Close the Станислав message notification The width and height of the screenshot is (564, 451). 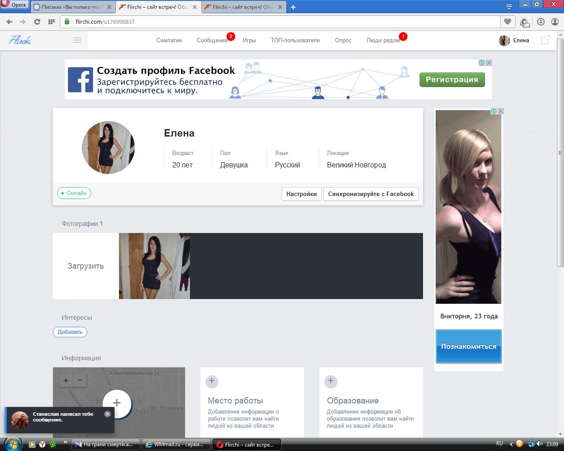pyautogui.click(x=108, y=414)
